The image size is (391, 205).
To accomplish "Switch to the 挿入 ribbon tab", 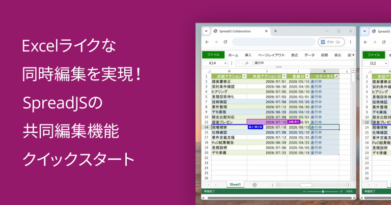I will click(248, 55).
